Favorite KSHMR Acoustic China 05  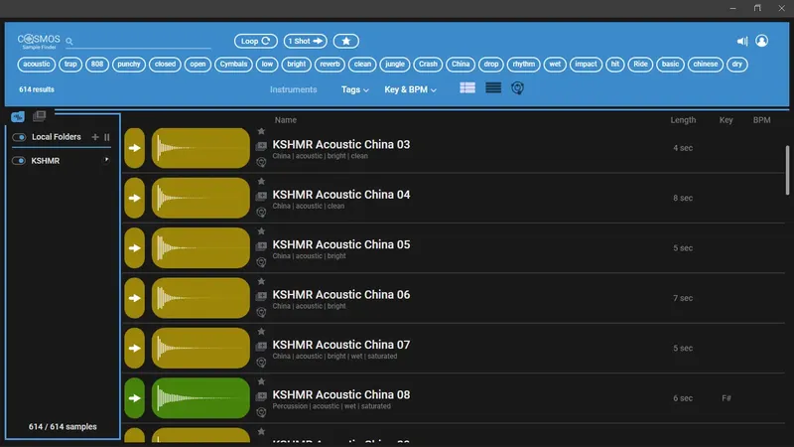click(x=261, y=231)
